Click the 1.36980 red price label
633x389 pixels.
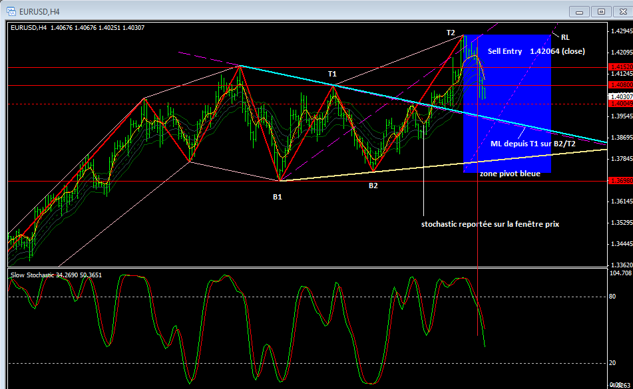[620, 181]
